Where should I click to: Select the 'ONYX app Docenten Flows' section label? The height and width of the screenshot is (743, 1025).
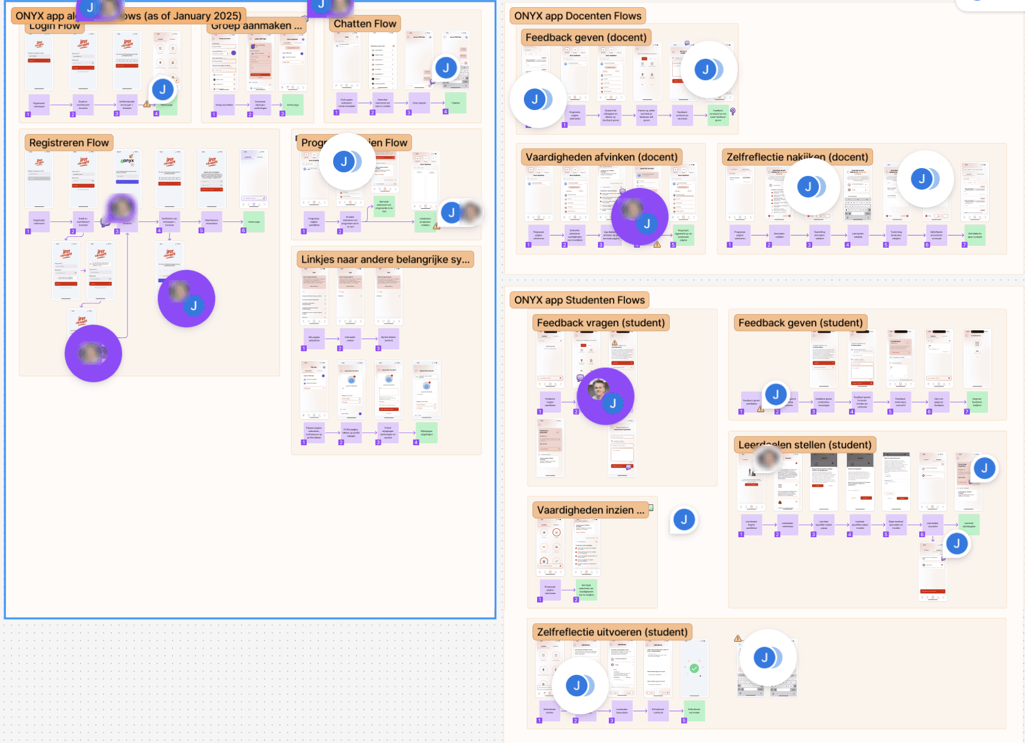point(578,16)
